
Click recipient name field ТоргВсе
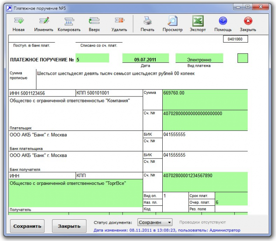click(x=76, y=193)
